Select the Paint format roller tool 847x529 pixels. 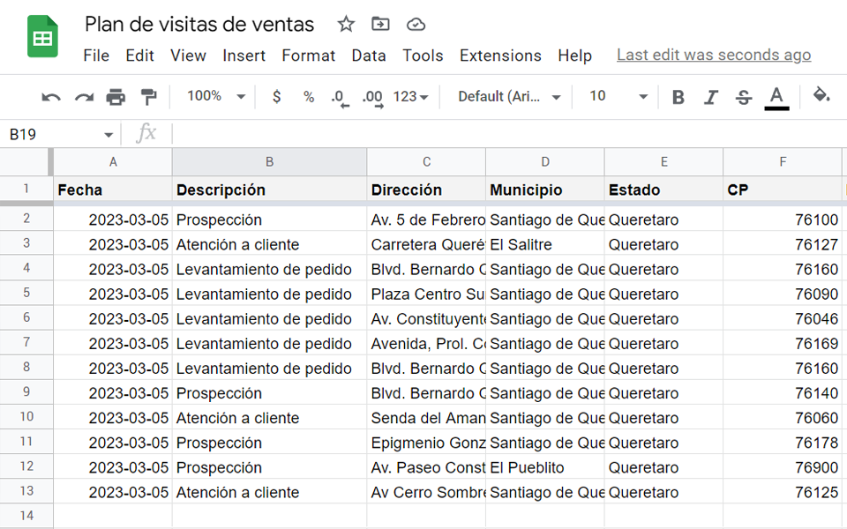click(x=148, y=97)
